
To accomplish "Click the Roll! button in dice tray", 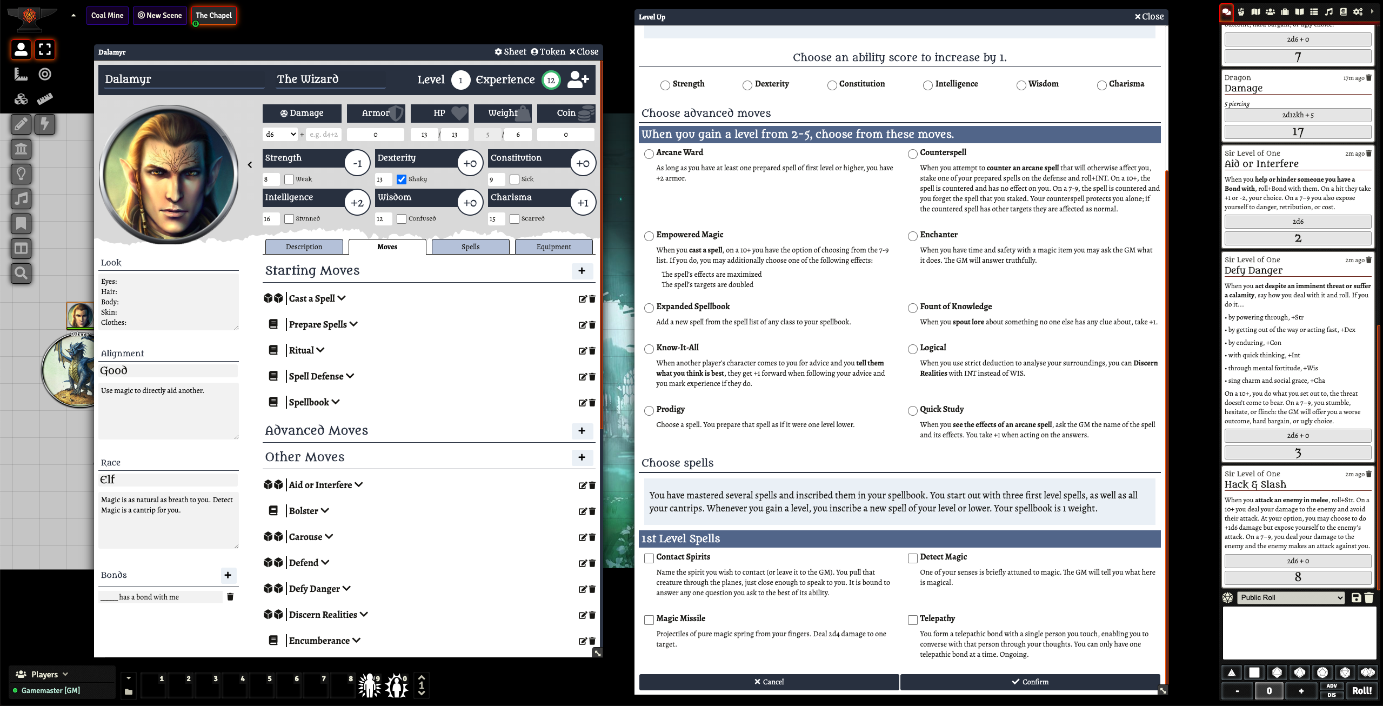I will pos(1361,690).
